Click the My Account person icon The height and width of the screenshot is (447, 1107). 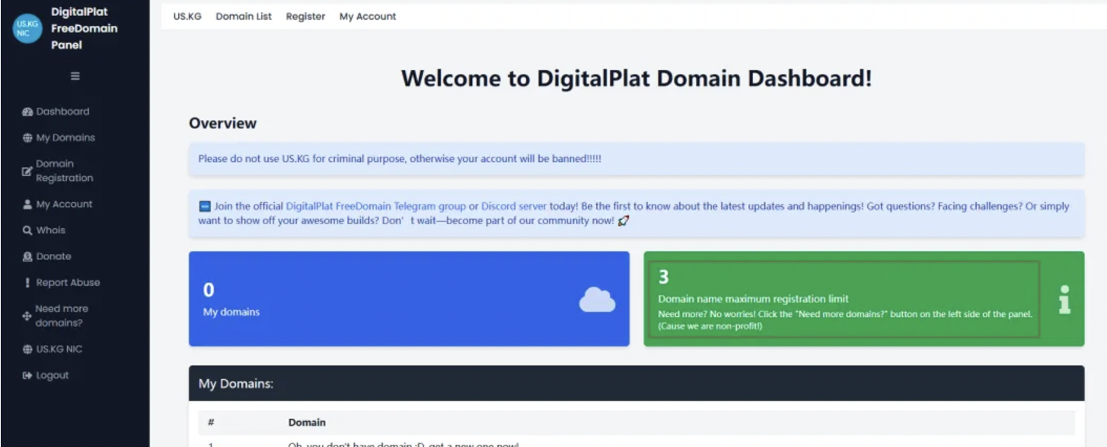pyautogui.click(x=27, y=204)
